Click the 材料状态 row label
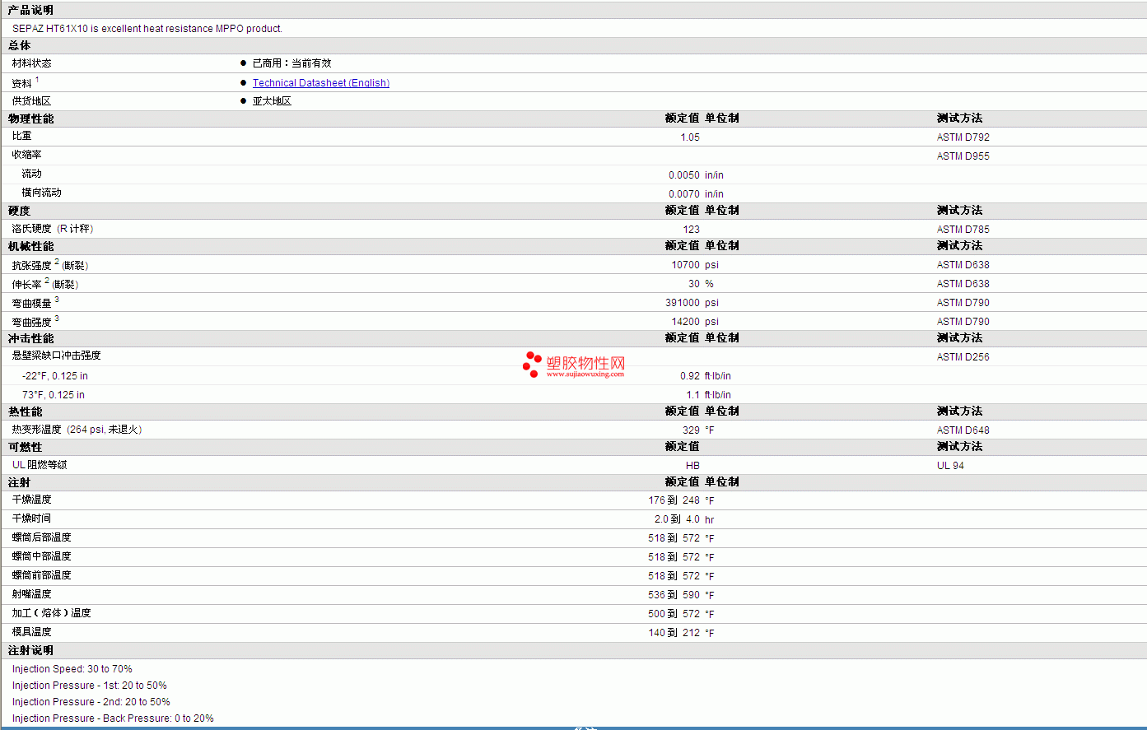1147x730 pixels. [31, 63]
